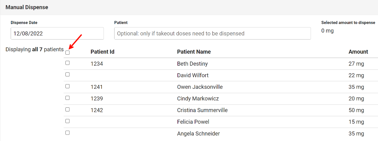Check the select-all patients checkbox
Screen dimensions: 378x141
click(67, 53)
